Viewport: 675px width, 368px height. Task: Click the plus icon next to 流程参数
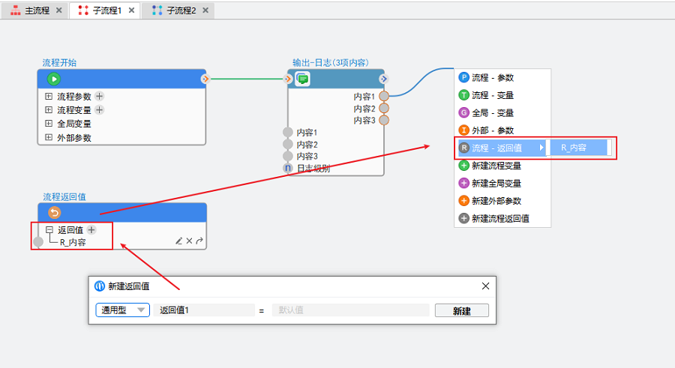point(99,96)
